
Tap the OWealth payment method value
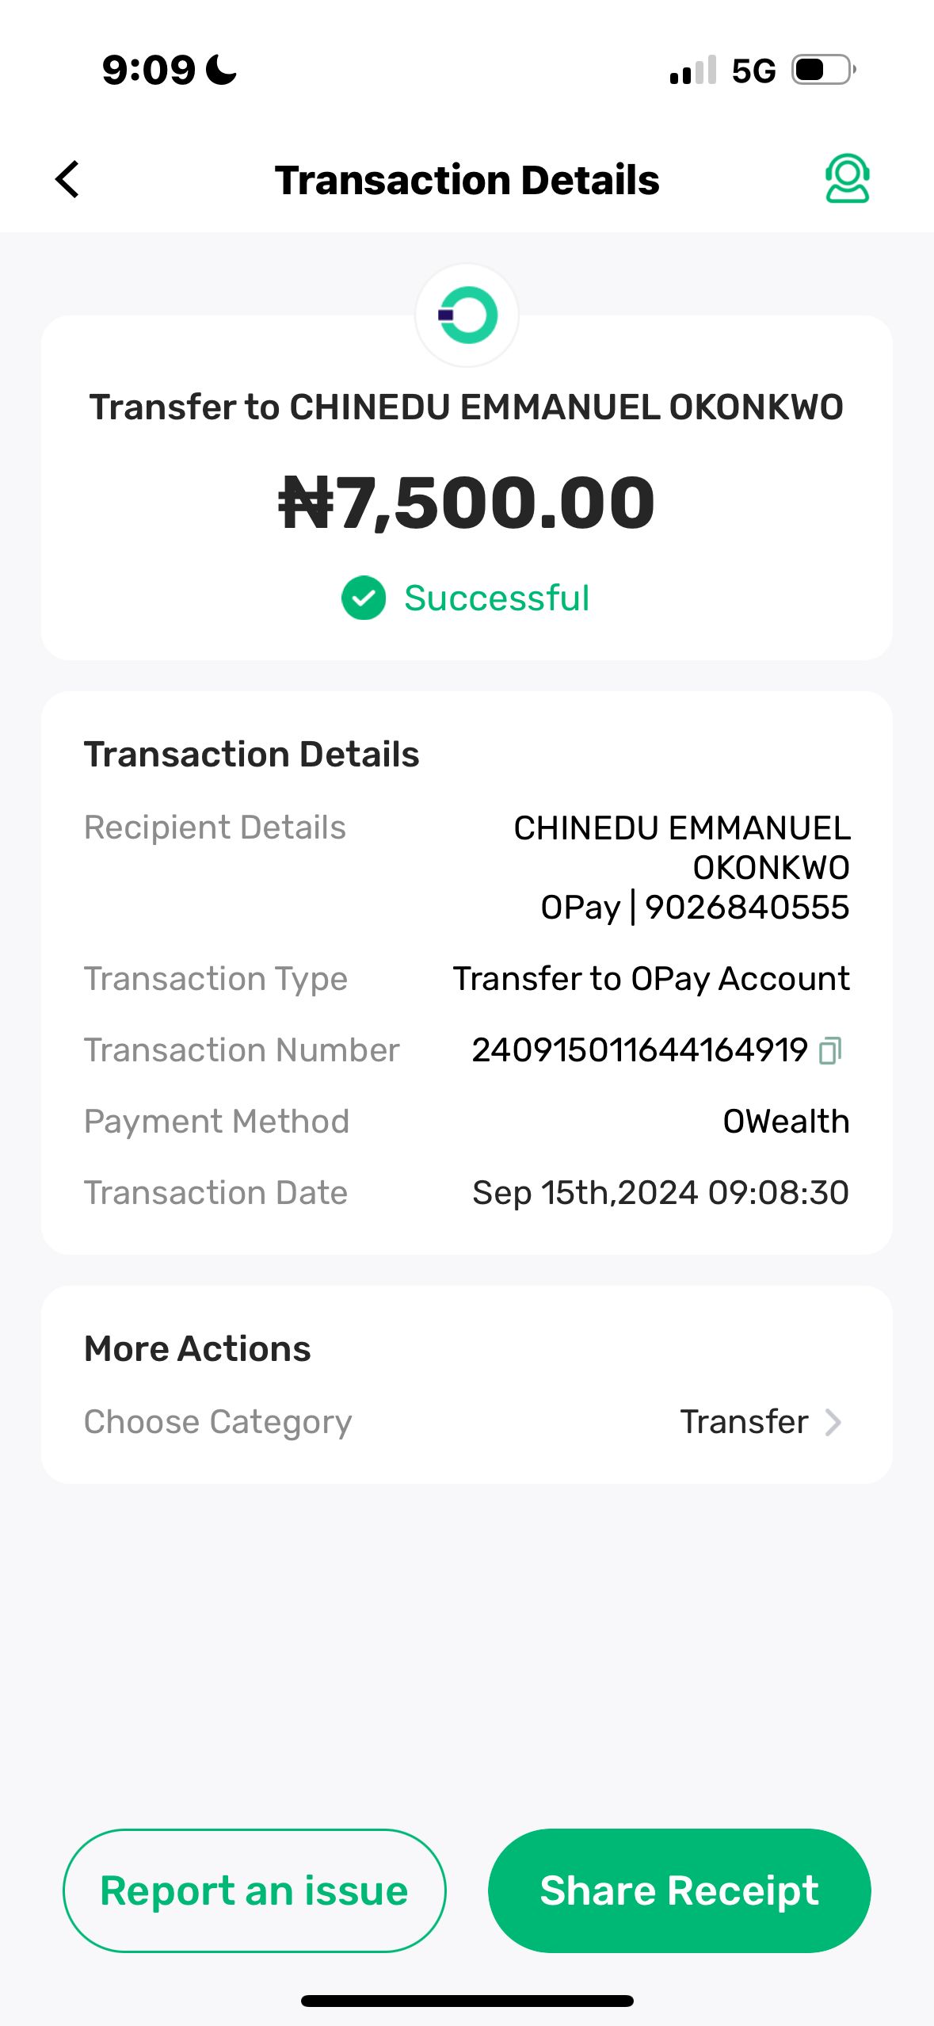tap(786, 1122)
